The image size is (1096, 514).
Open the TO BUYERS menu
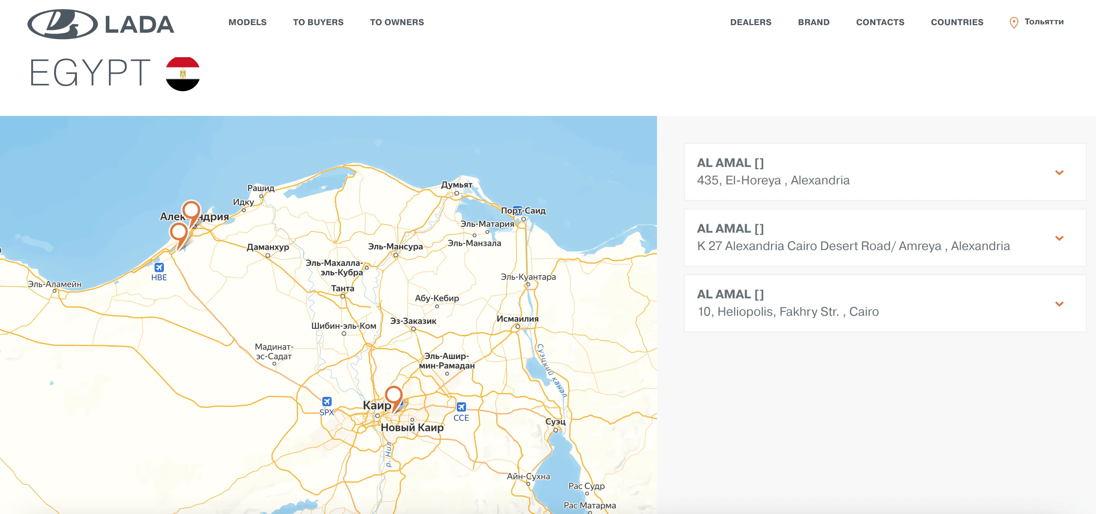[318, 22]
